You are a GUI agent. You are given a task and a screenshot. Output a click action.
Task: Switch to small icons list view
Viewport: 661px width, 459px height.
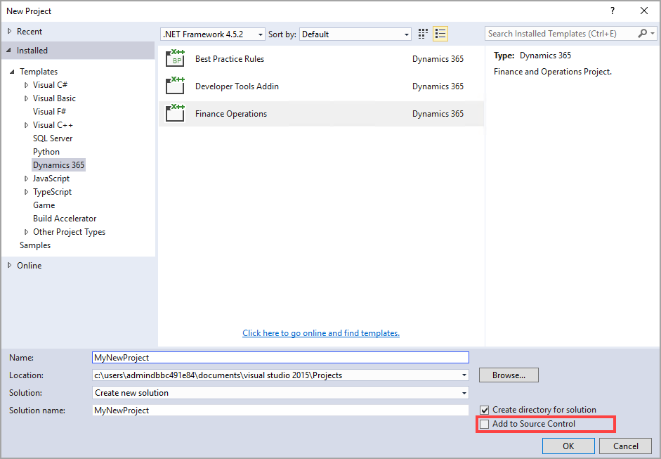(x=440, y=34)
